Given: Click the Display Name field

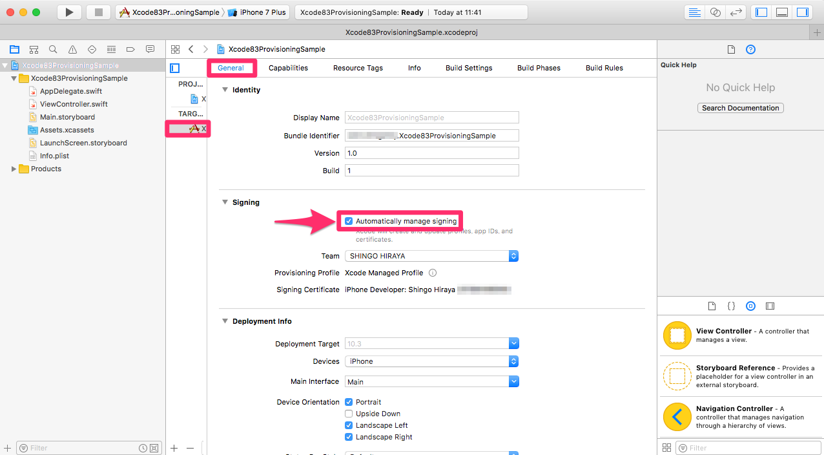Looking at the screenshot, I should (432, 118).
